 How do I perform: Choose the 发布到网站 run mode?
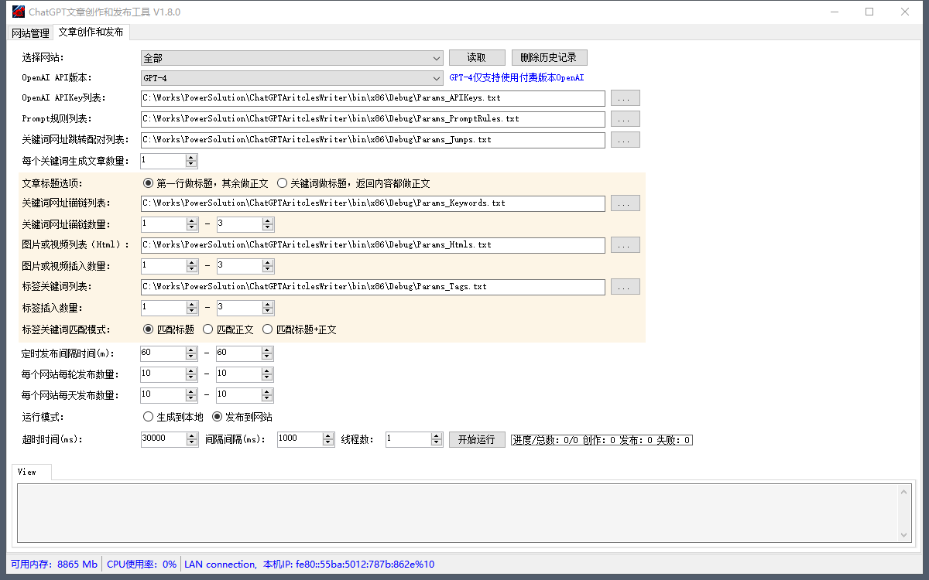point(242,417)
